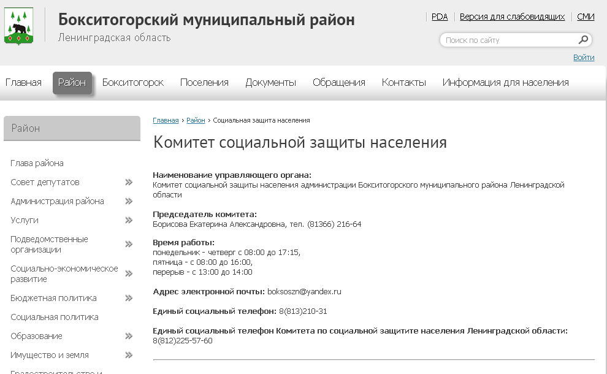Open Услуги sidebar item

tap(25, 220)
